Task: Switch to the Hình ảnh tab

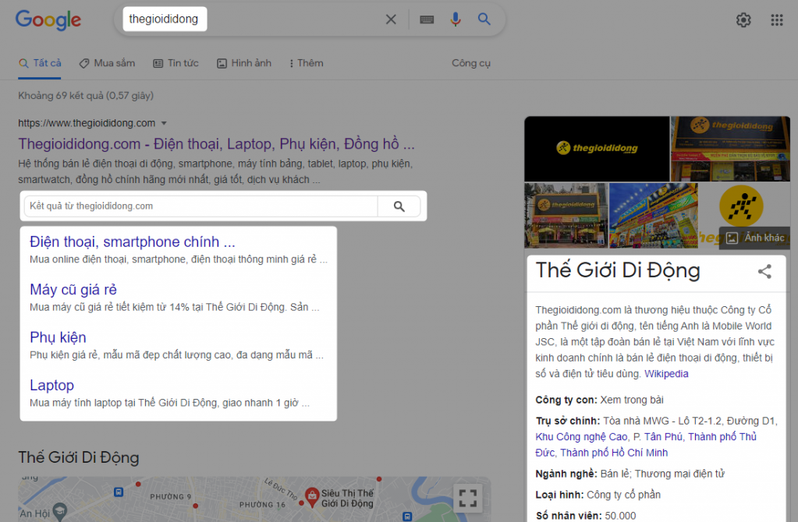Action: (244, 63)
